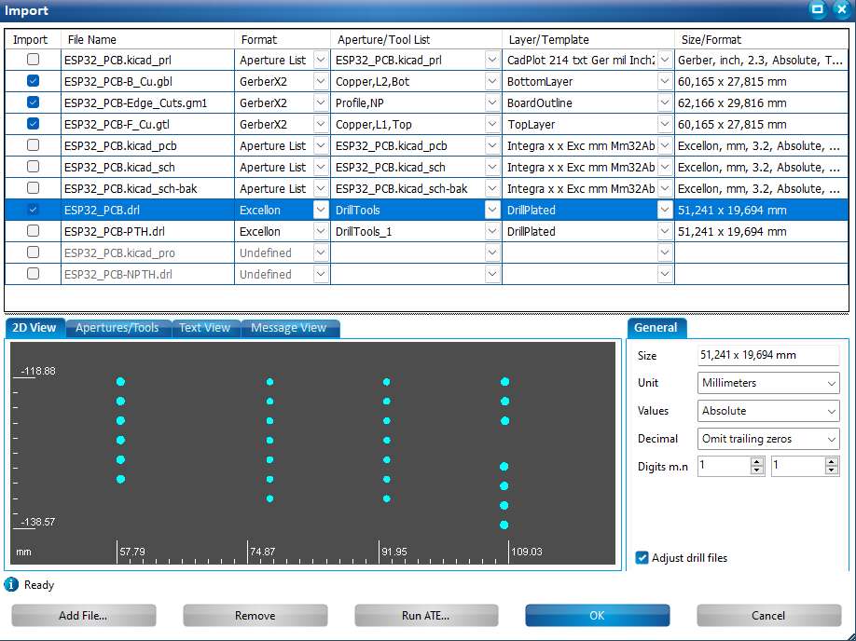Click the Layer/Template column header

pyautogui.click(x=588, y=40)
